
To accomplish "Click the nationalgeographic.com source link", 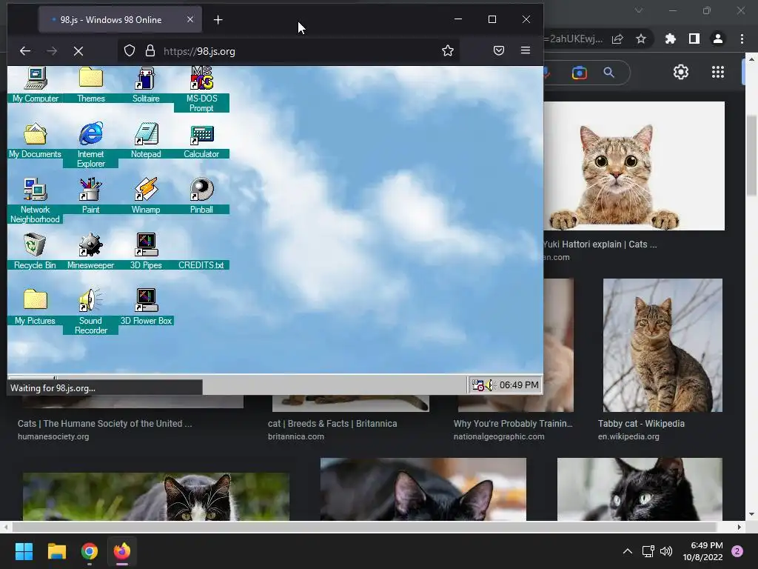I will point(499,436).
